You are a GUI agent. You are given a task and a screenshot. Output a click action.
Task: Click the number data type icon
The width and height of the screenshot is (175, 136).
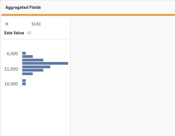[7, 24]
